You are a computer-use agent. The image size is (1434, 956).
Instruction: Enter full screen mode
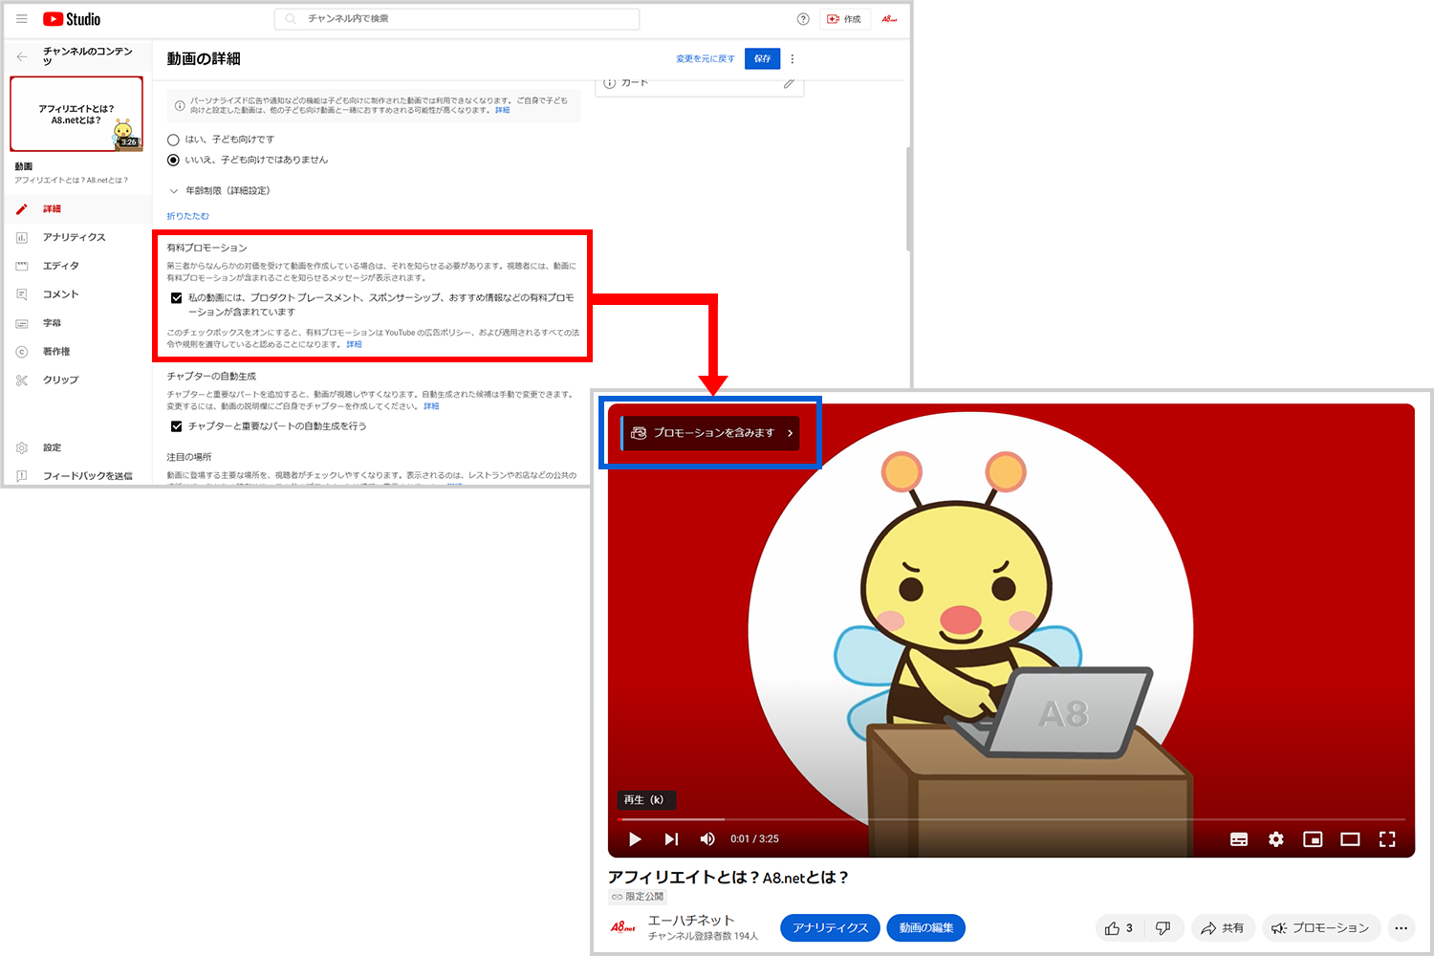point(1387,839)
